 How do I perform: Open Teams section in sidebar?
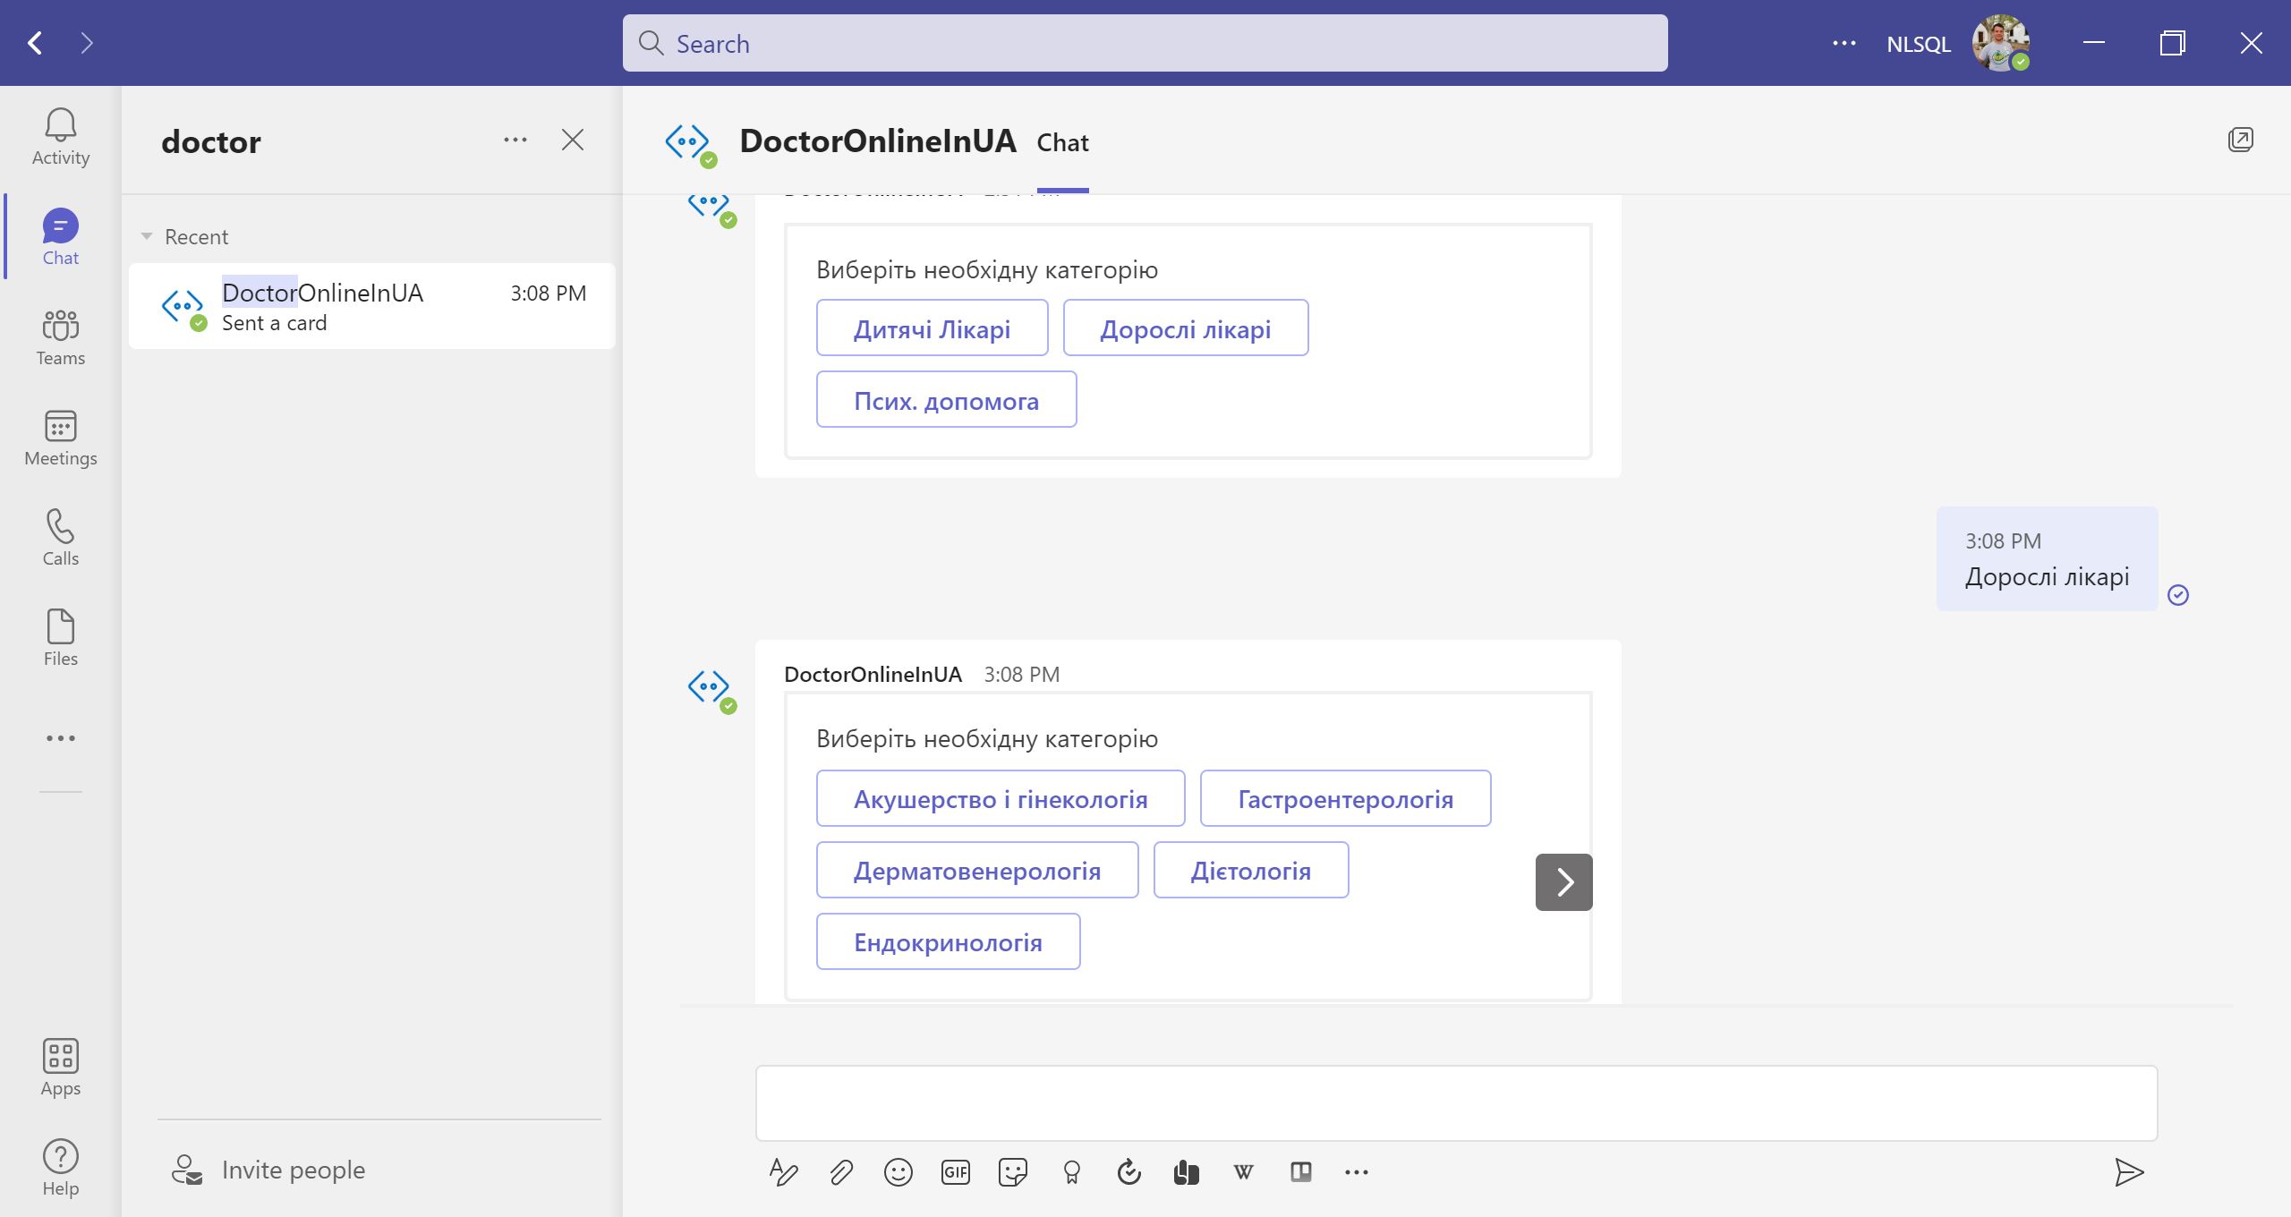60,337
